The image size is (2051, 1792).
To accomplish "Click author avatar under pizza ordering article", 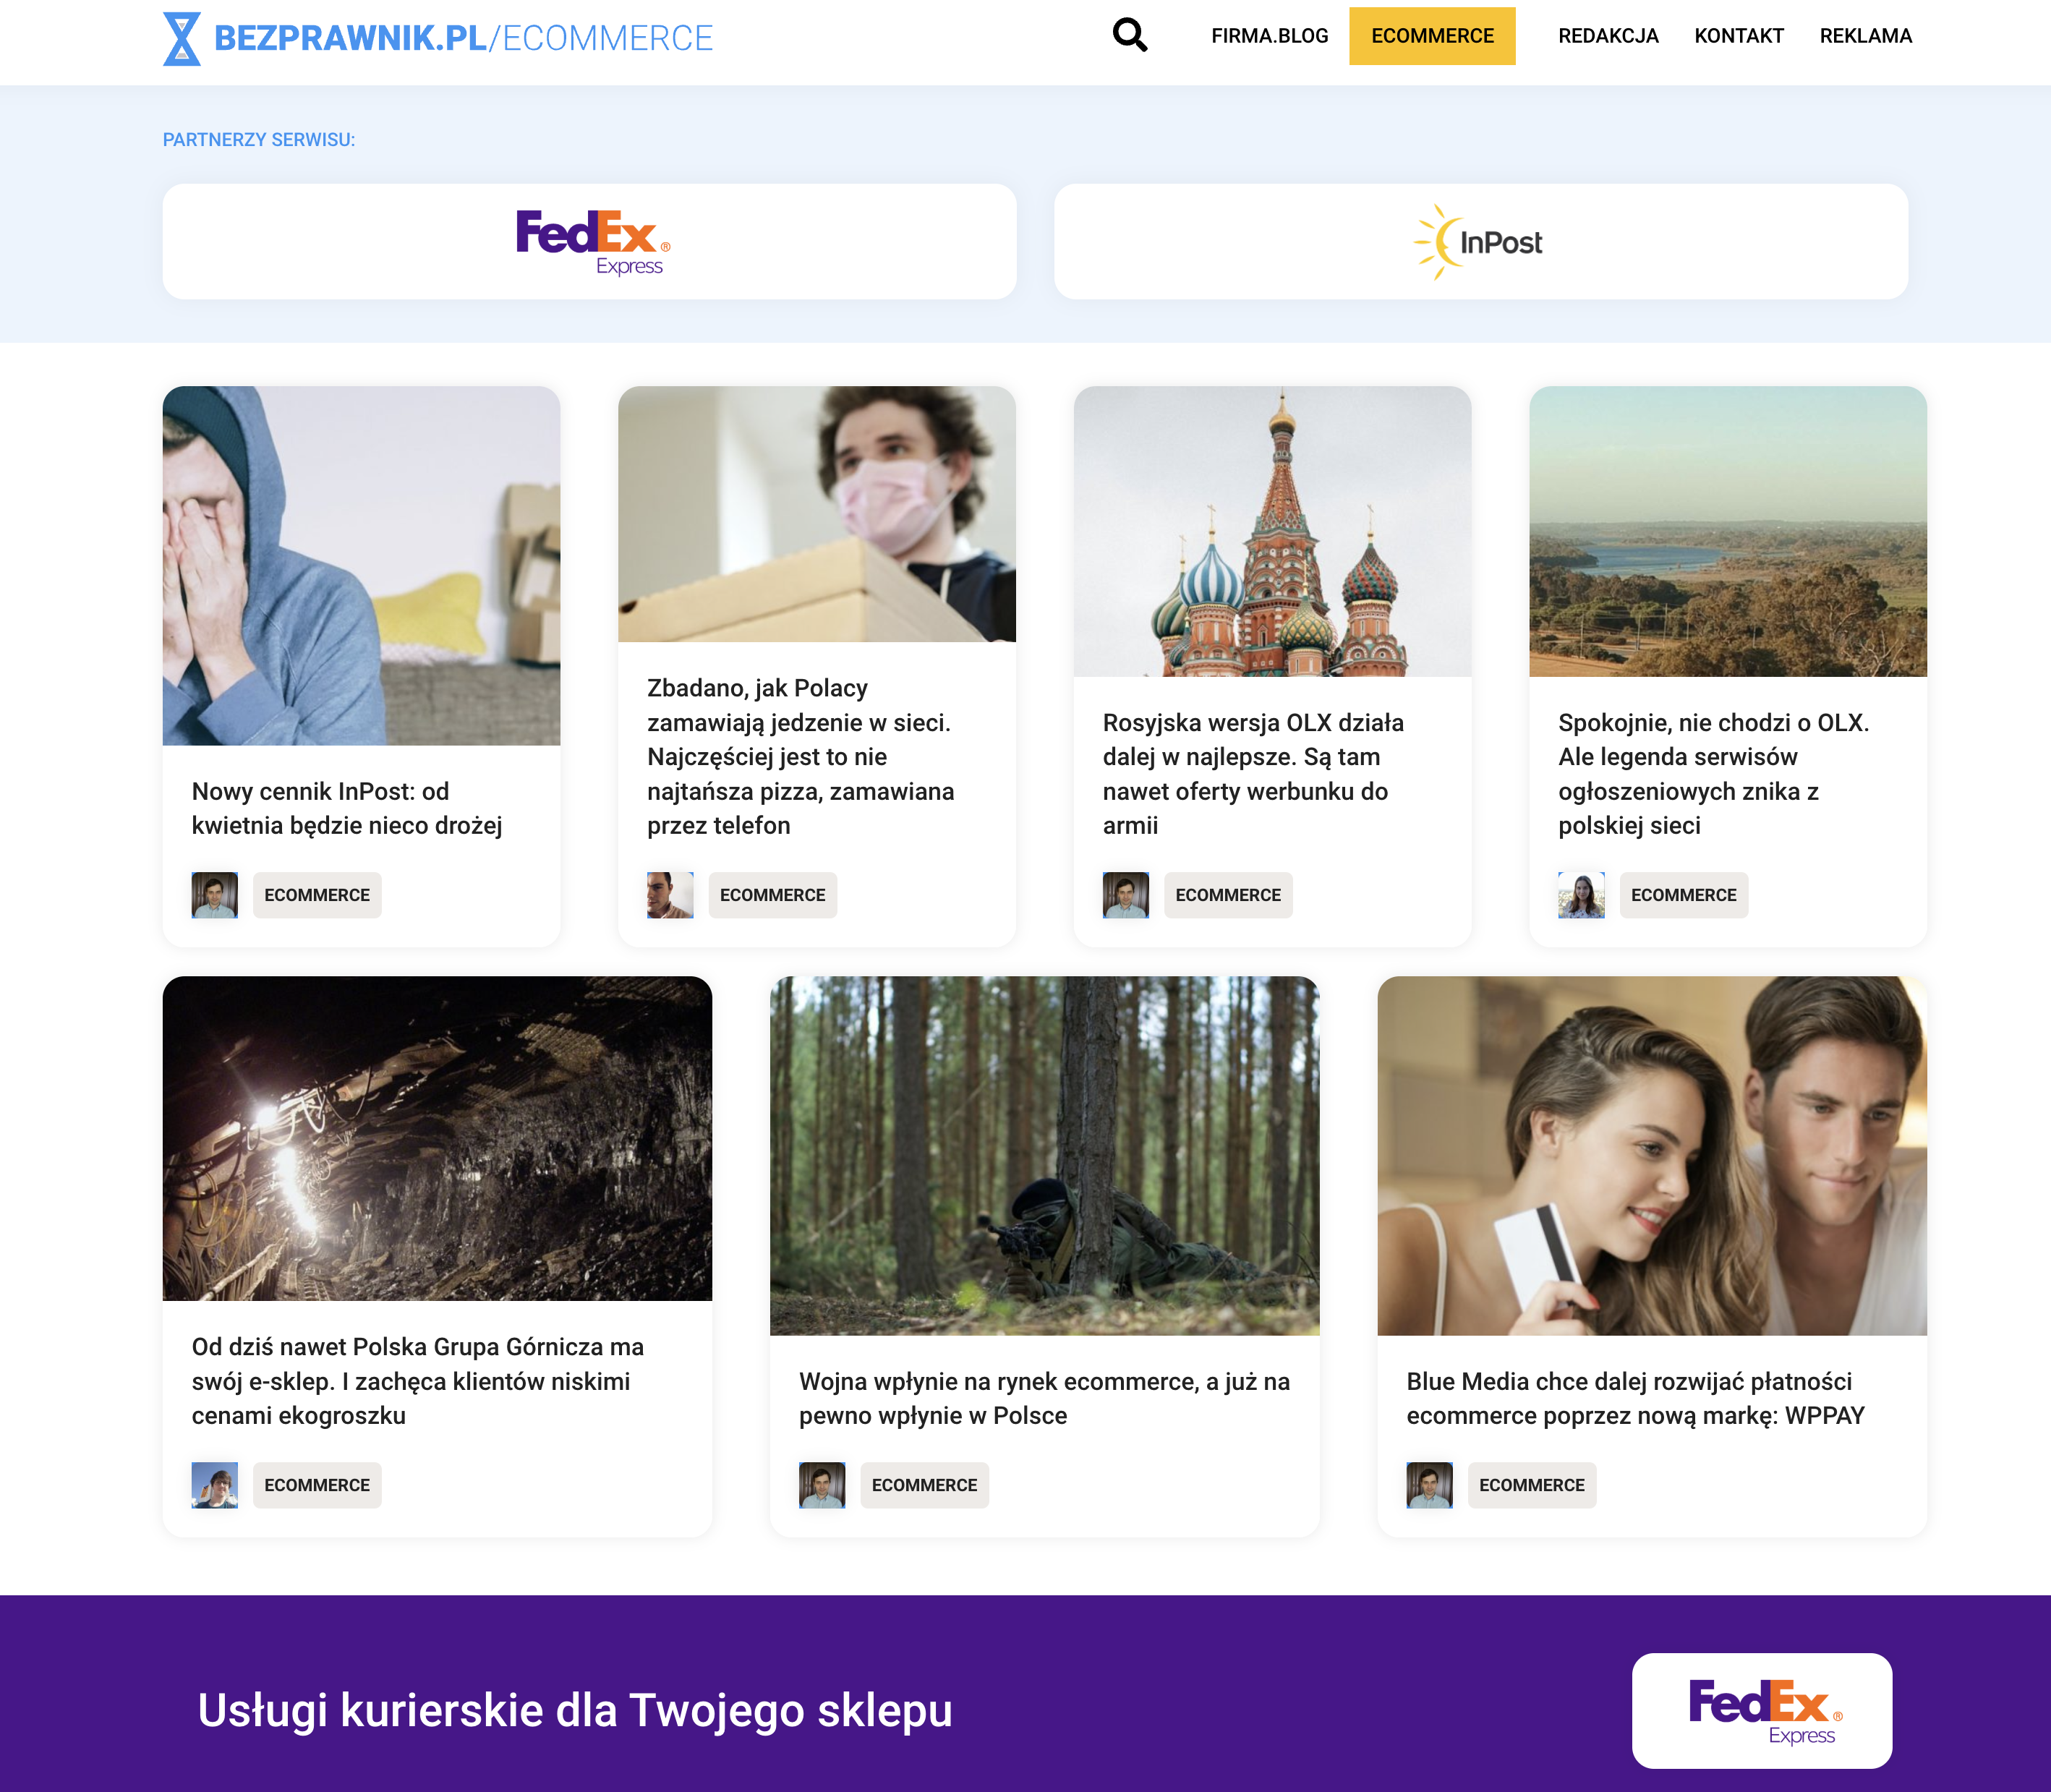I will 670,895.
